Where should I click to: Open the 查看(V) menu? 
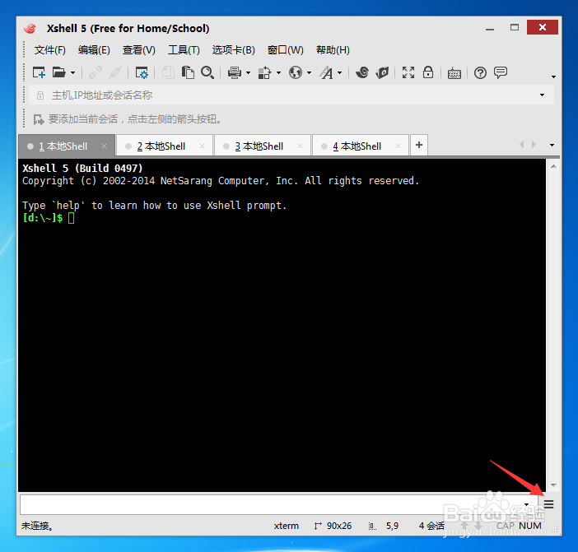click(139, 50)
